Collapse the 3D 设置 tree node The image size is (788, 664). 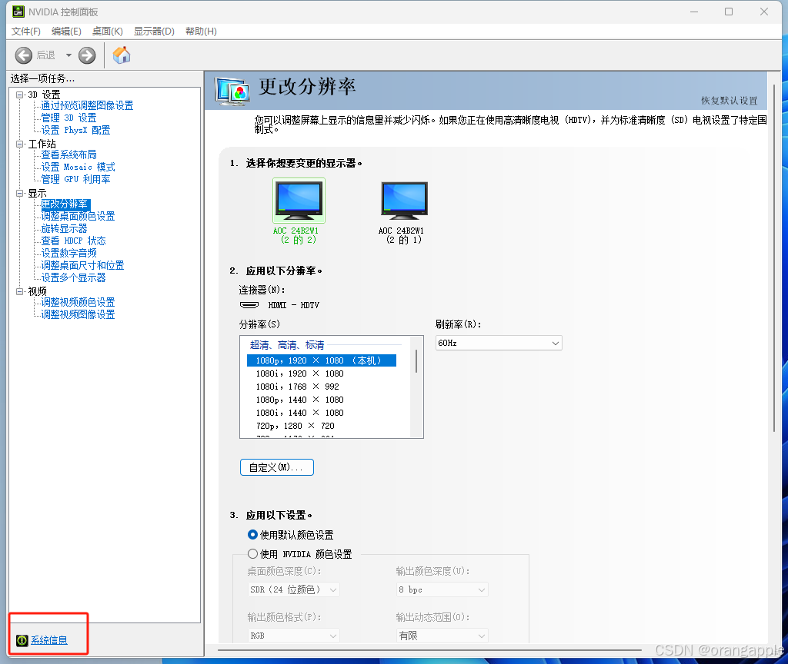[19, 95]
